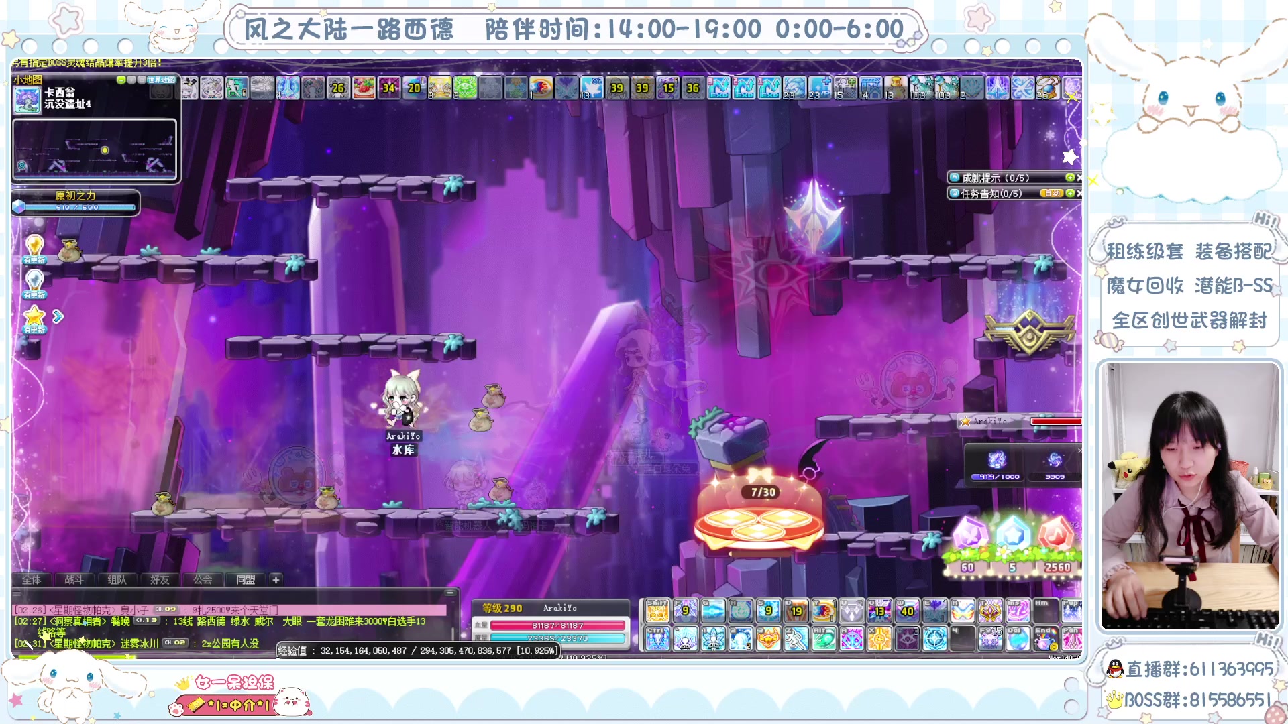This screenshot has height=724, width=1288.
Task: Switch to the 全体 chat tab
Action: (x=32, y=579)
